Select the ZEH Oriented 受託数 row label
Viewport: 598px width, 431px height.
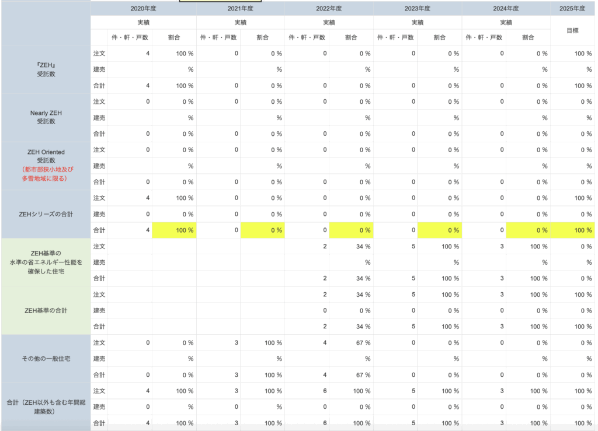[x=46, y=155]
